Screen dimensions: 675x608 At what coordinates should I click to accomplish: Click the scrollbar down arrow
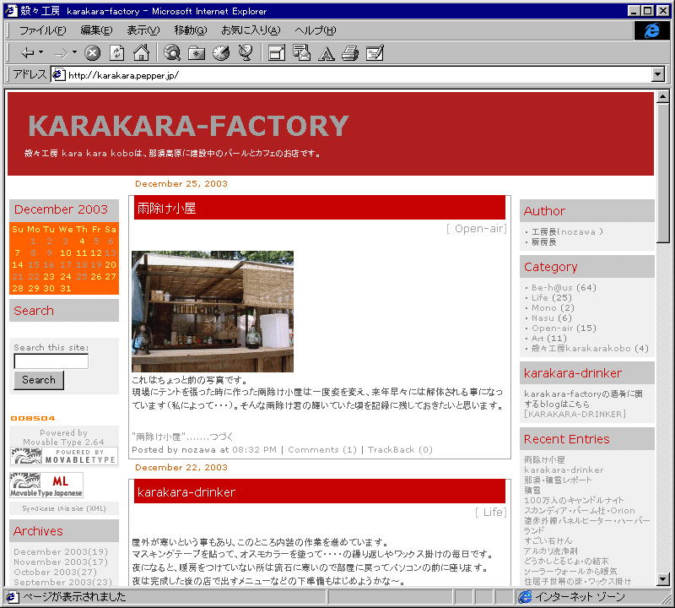(663, 579)
